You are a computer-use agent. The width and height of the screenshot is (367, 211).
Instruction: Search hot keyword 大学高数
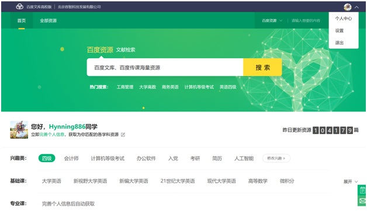coord(147,87)
